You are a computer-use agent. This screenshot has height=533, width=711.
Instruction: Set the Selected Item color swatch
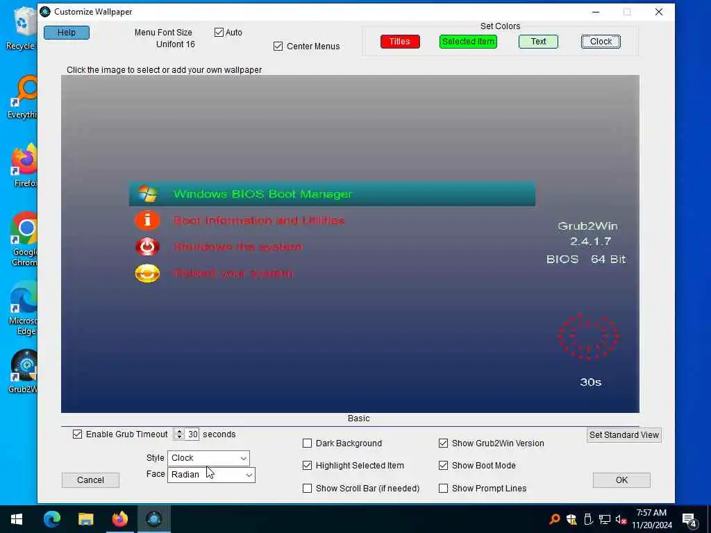coord(468,42)
